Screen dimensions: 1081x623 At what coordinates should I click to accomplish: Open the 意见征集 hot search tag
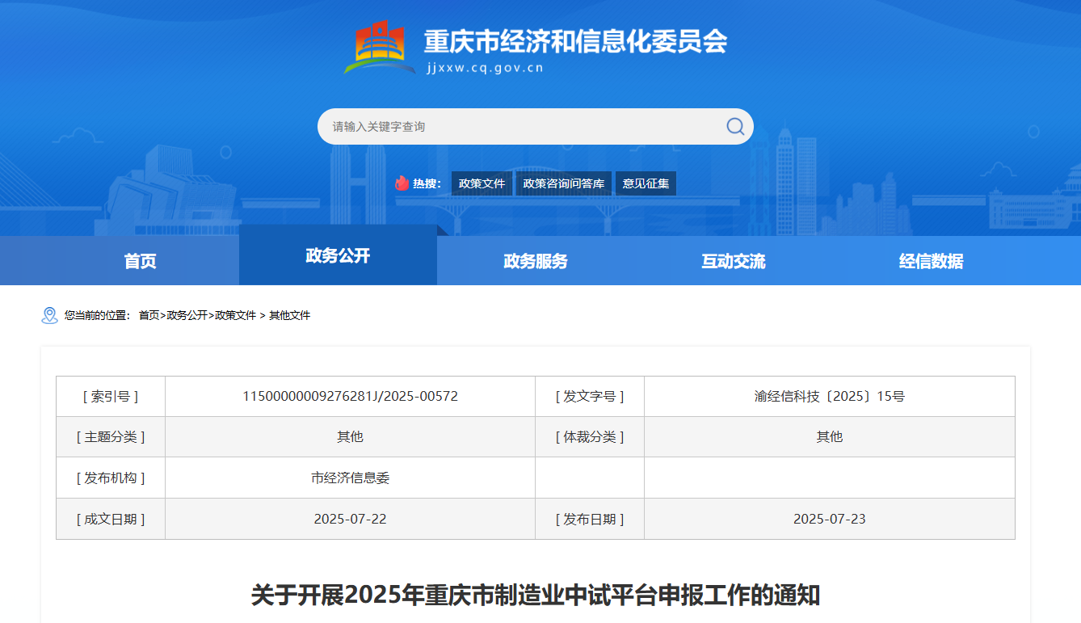[x=646, y=183]
